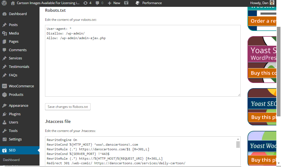Open the Appearance menu

(x=18, y=106)
